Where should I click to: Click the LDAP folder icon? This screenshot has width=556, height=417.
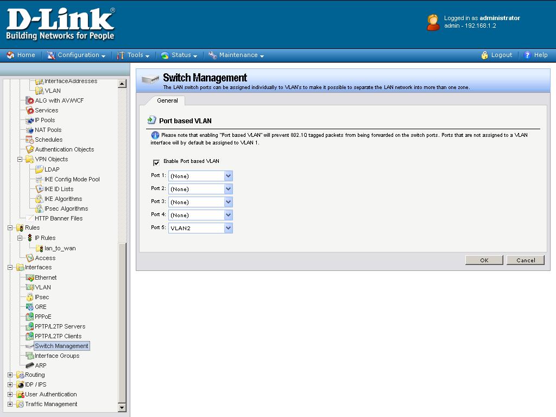pos(39,169)
